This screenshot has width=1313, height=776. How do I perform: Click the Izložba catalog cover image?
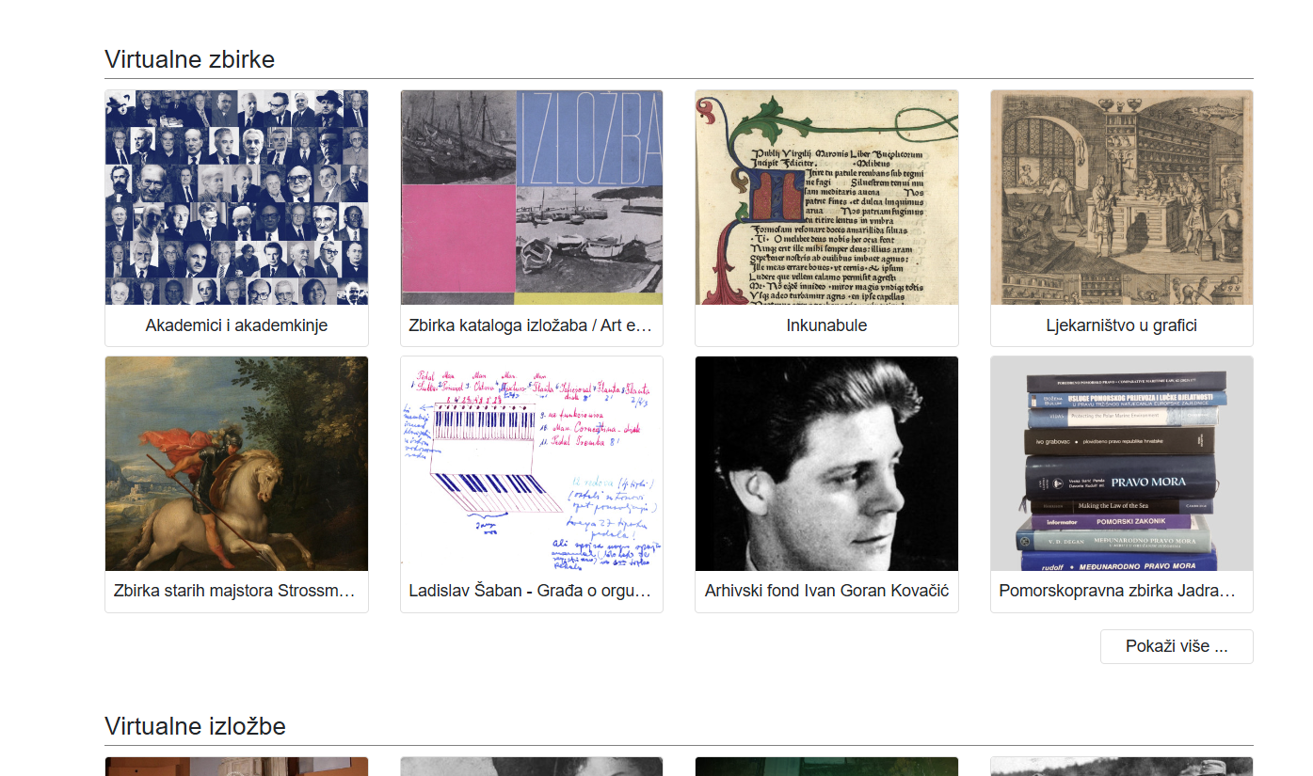(531, 198)
